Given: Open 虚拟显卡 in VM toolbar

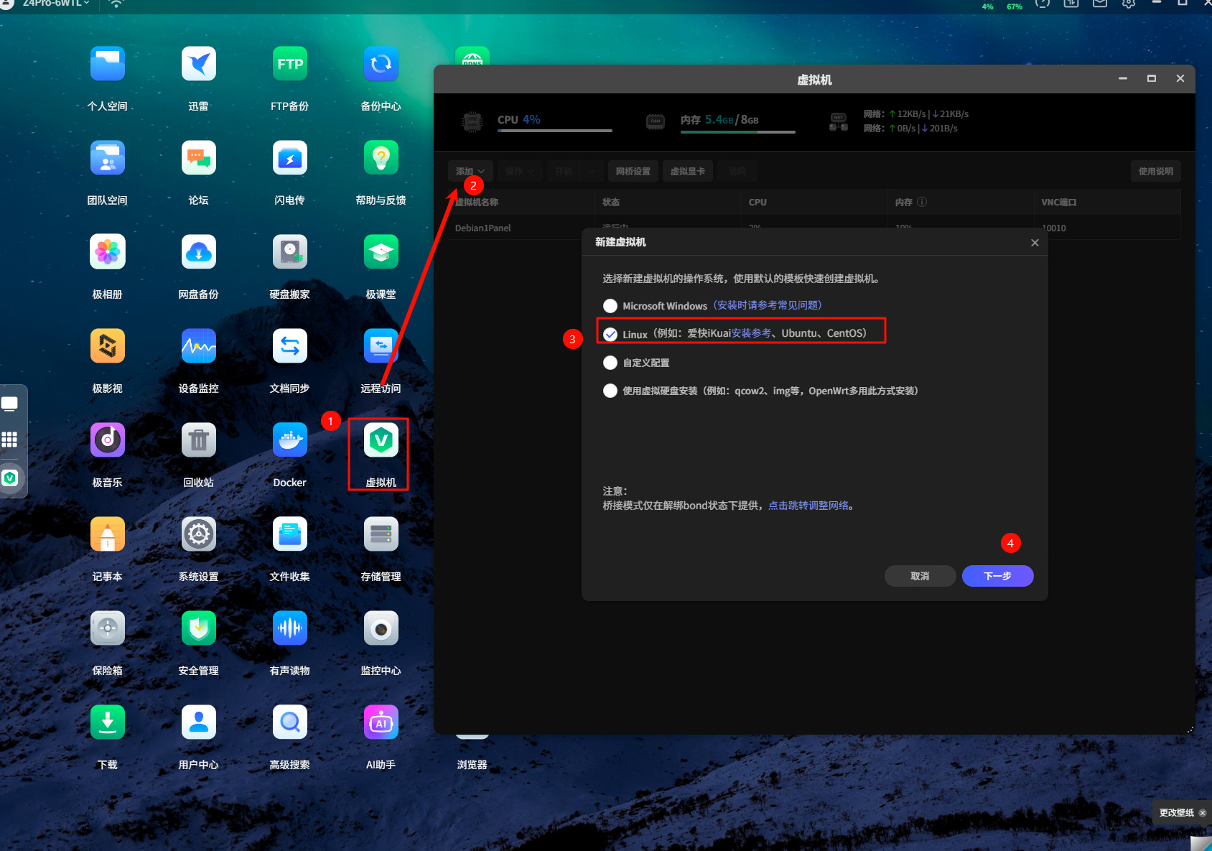Looking at the screenshot, I should (687, 172).
